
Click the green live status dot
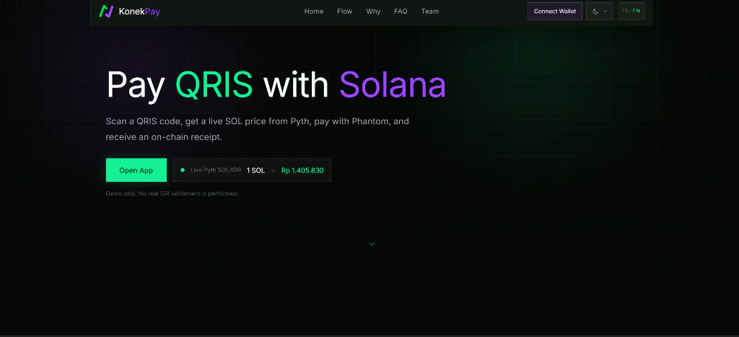click(x=183, y=170)
